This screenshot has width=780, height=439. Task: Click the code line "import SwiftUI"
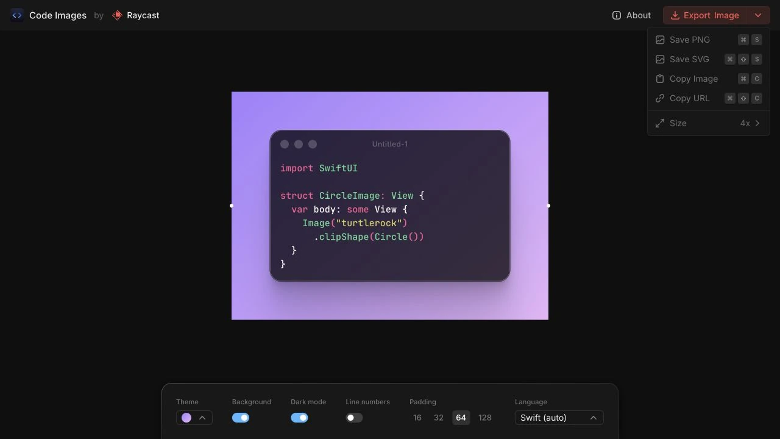pyautogui.click(x=319, y=168)
